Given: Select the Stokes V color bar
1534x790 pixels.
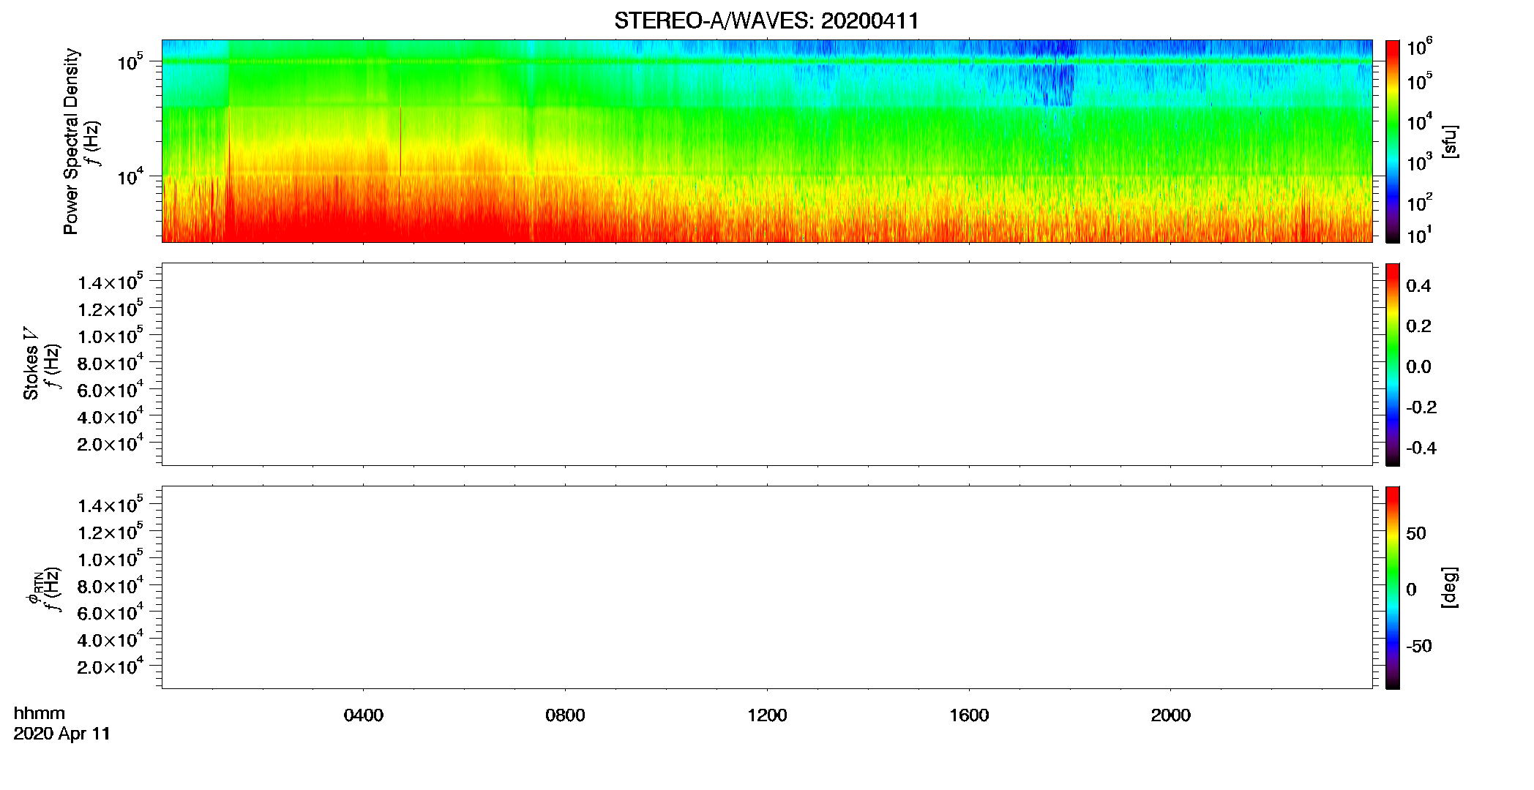Looking at the screenshot, I should coord(1392,364).
